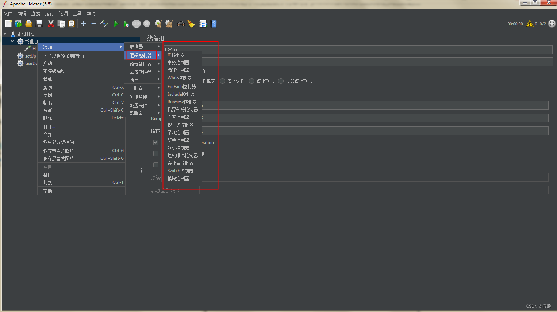Expand the 监听器 submenu
Screen dimensions: 557x312
tap(143, 113)
